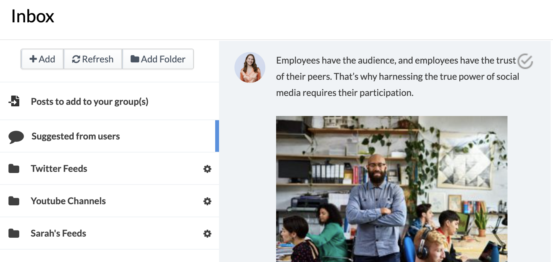Click the post author's avatar
Screen dimensions: 553x262
pos(250,67)
